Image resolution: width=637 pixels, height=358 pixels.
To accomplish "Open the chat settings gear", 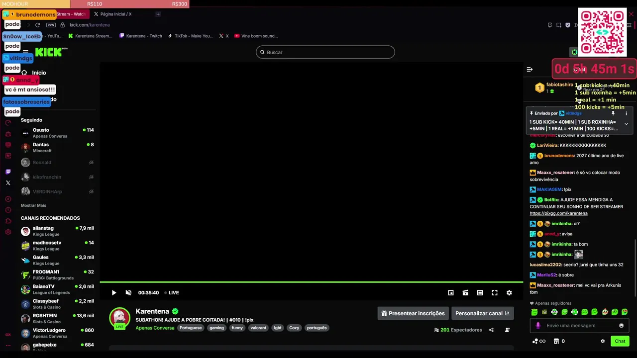I will 603,341.
